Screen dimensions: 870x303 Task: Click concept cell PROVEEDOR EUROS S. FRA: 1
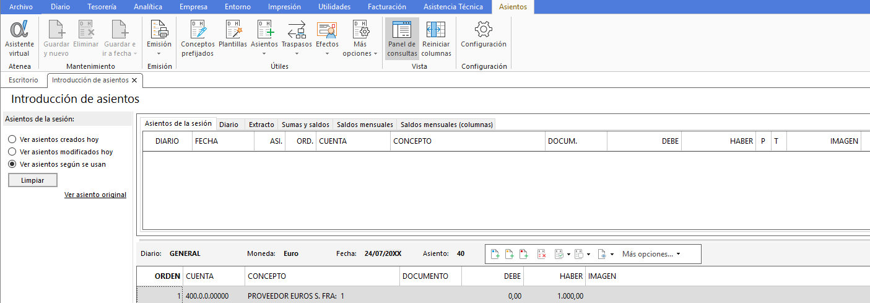point(322,296)
